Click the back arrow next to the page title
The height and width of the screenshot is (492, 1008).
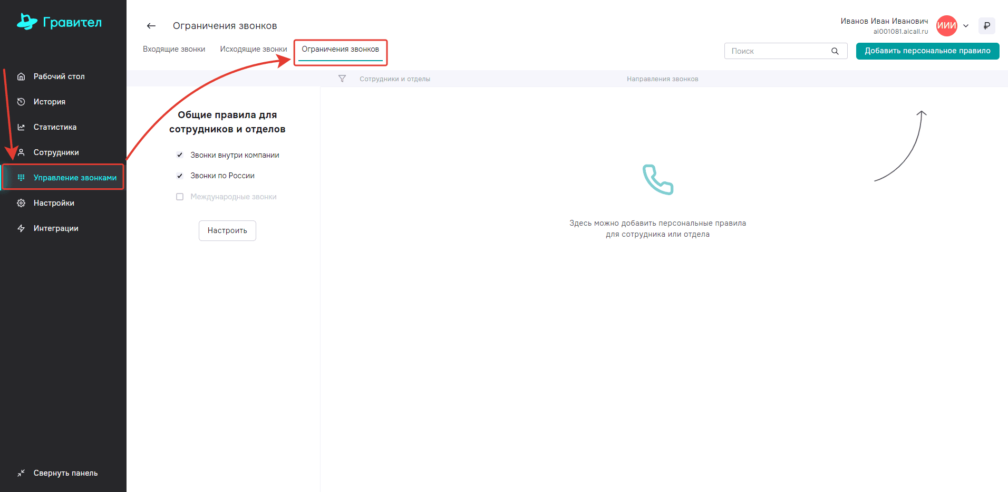coord(151,26)
